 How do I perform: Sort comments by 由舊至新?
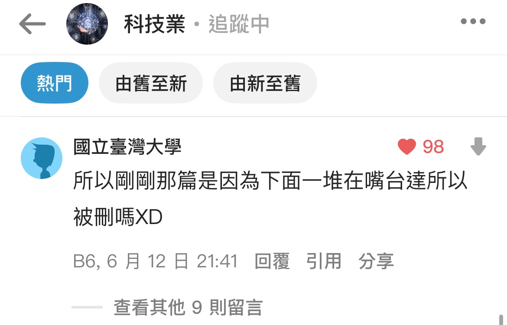pos(151,83)
